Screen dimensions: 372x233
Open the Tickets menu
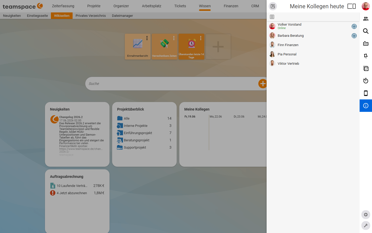[x=180, y=6]
